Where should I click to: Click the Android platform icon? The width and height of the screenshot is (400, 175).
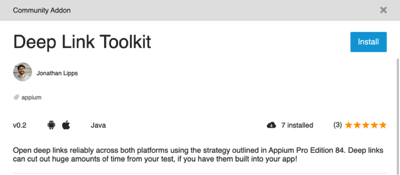(51, 125)
